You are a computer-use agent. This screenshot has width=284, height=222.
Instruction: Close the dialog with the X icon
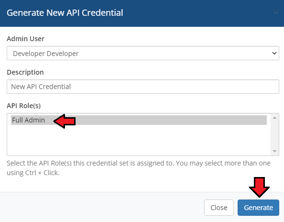[276, 11]
